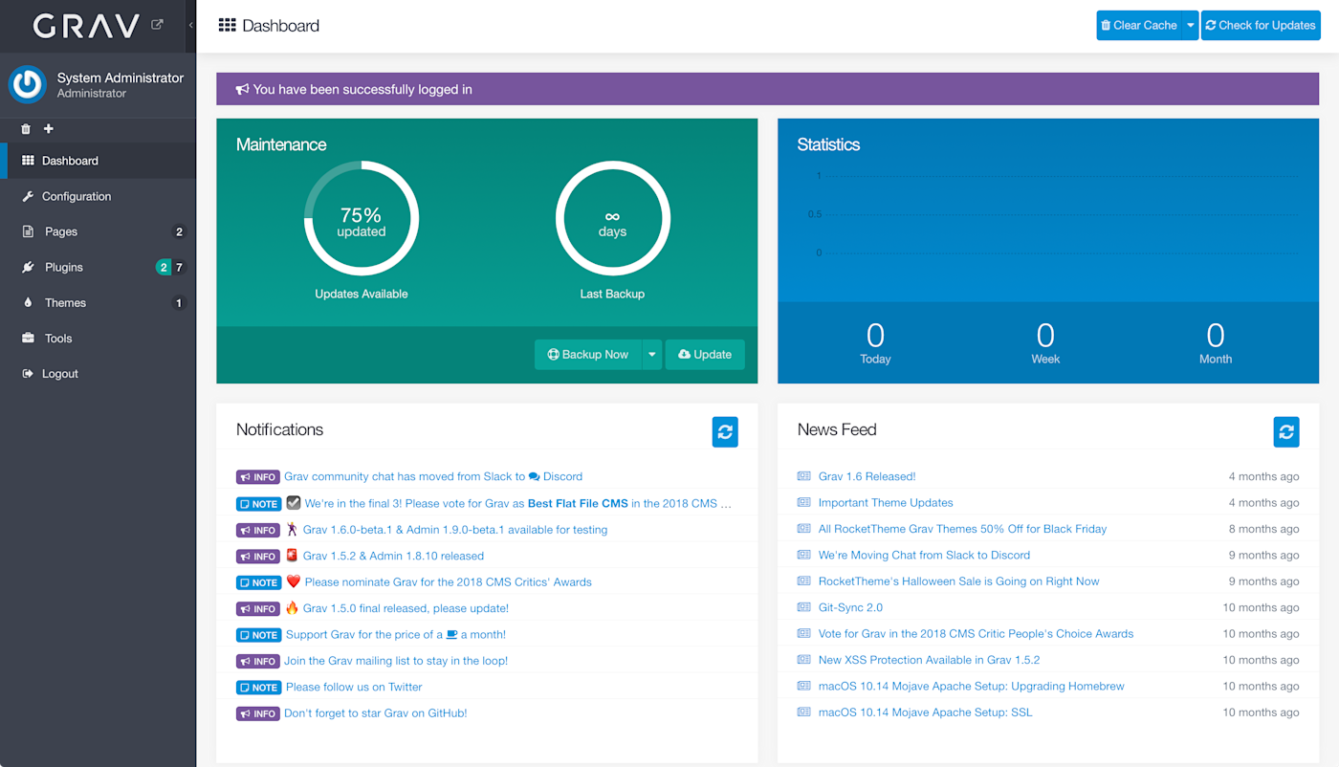
Task: Click the newspaper icon beside Git-Sync 2.0
Action: [804, 607]
